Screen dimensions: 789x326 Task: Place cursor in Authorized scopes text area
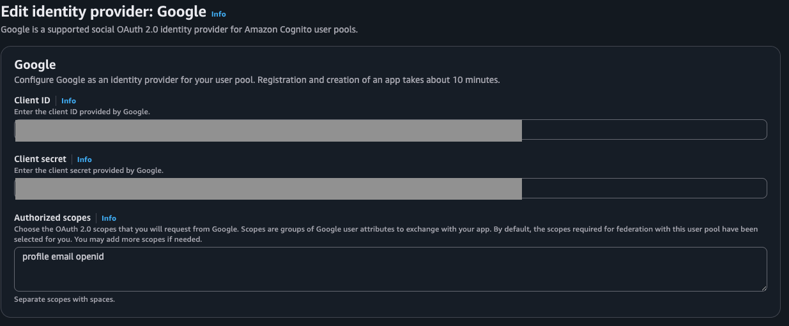click(390, 274)
